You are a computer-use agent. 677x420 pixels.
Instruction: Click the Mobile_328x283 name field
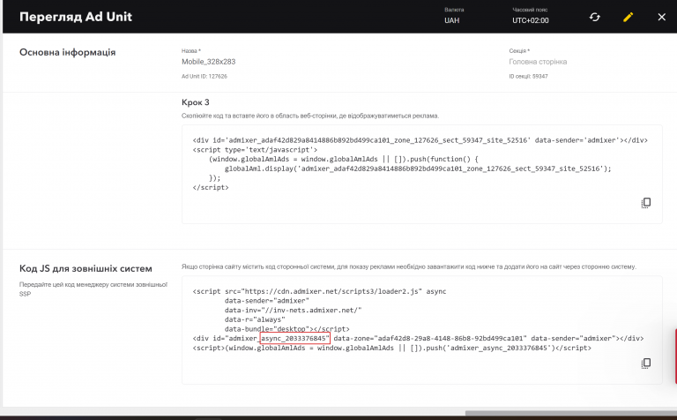pyautogui.click(x=209, y=62)
